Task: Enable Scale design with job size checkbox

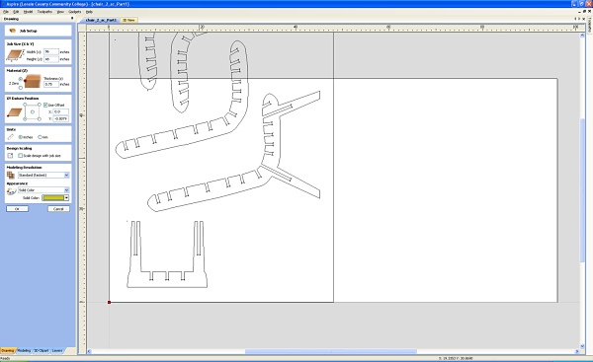Action: pos(21,156)
